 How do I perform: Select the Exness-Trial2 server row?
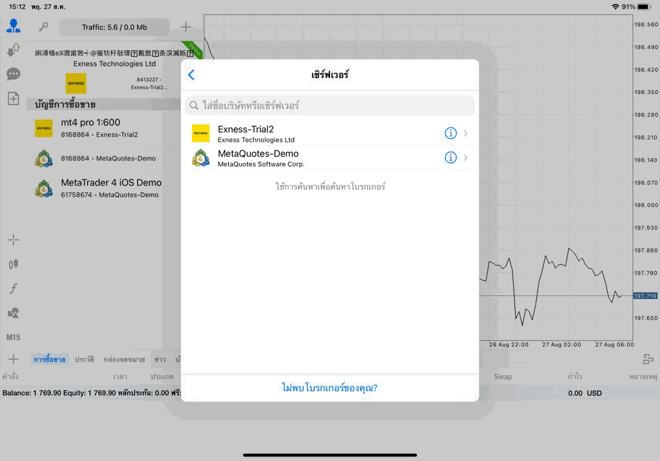329,133
